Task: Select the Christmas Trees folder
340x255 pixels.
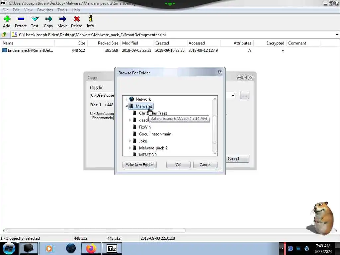Action: 153,113
